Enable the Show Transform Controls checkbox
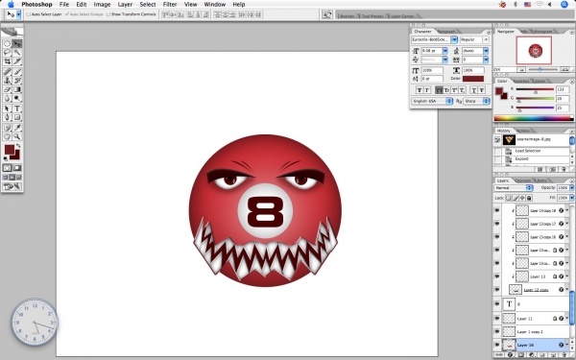The height and width of the screenshot is (360, 576). 108,14
